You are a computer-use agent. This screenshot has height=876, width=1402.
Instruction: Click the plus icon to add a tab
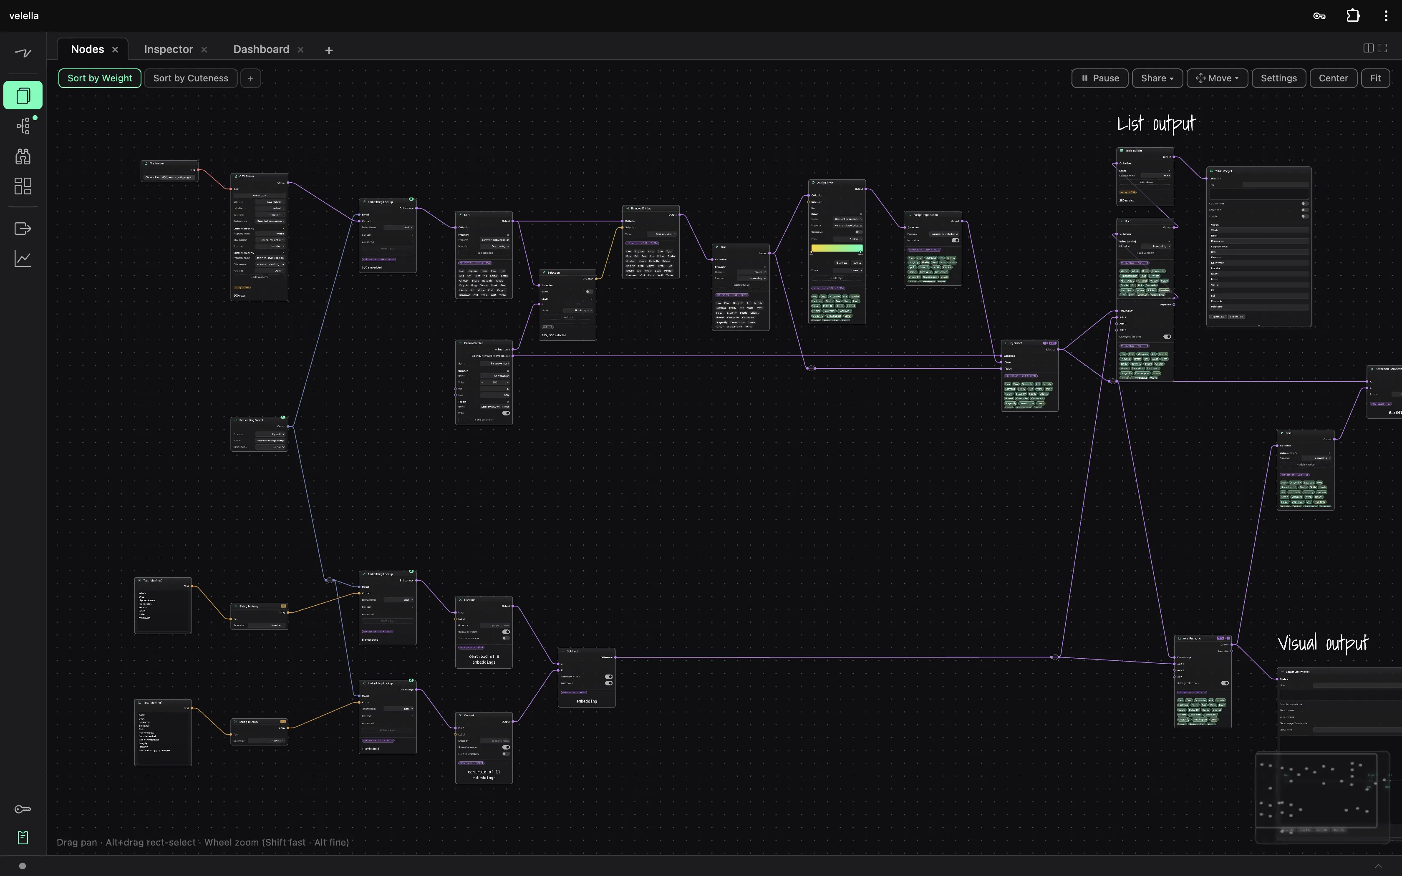(x=329, y=50)
